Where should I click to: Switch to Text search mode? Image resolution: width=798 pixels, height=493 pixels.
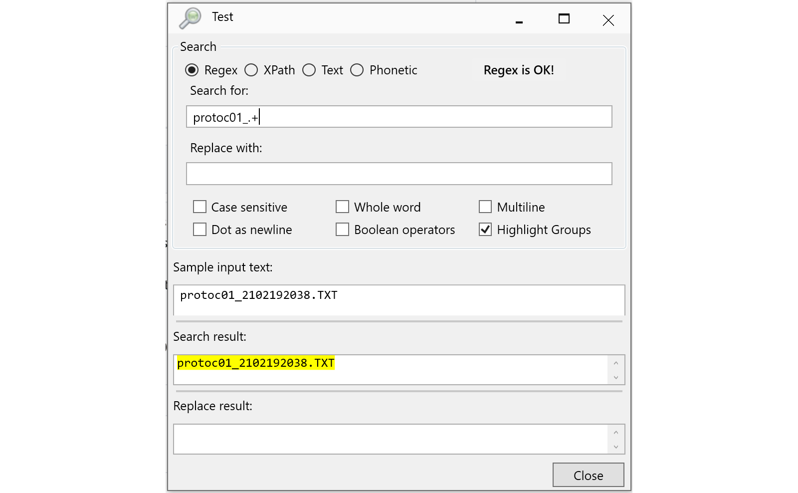click(x=309, y=70)
